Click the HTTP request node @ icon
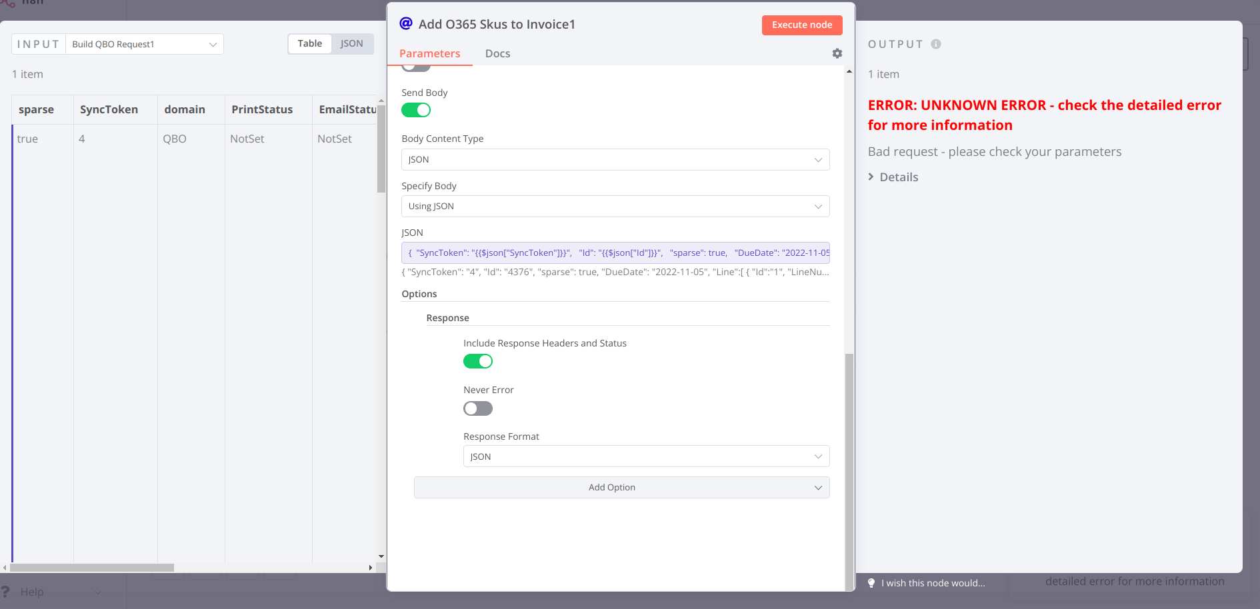This screenshot has width=1260, height=609. (x=406, y=24)
